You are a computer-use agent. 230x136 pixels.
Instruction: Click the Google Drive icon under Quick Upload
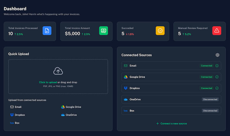click(x=63, y=107)
